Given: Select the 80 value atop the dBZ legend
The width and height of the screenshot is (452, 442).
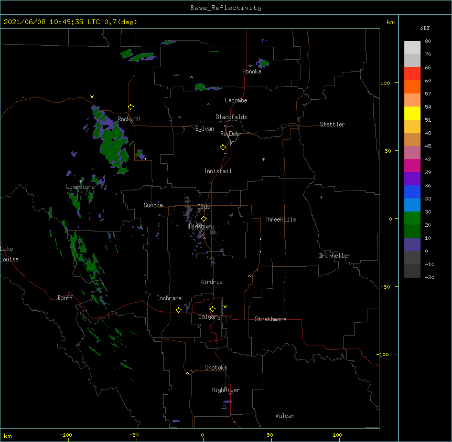Looking at the screenshot, I should (x=428, y=41).
